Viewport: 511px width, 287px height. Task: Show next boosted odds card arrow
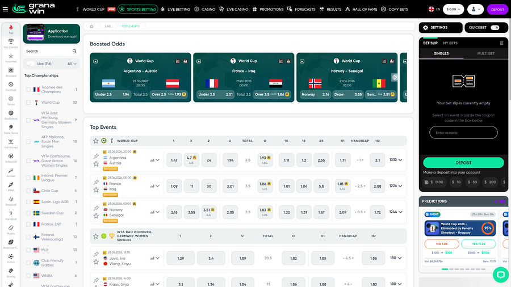point(395,78)
